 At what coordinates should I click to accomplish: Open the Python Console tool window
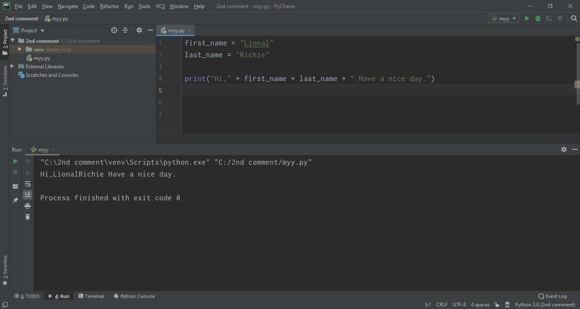[134, 296]
